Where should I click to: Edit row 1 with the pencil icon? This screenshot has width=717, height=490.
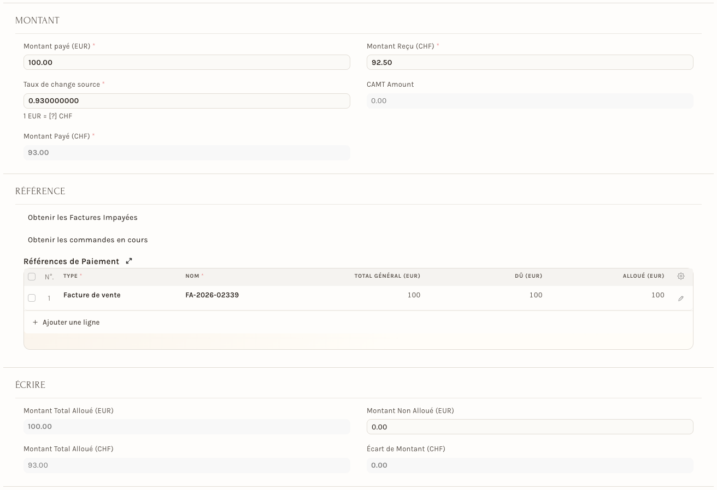(x=681, y=298)
